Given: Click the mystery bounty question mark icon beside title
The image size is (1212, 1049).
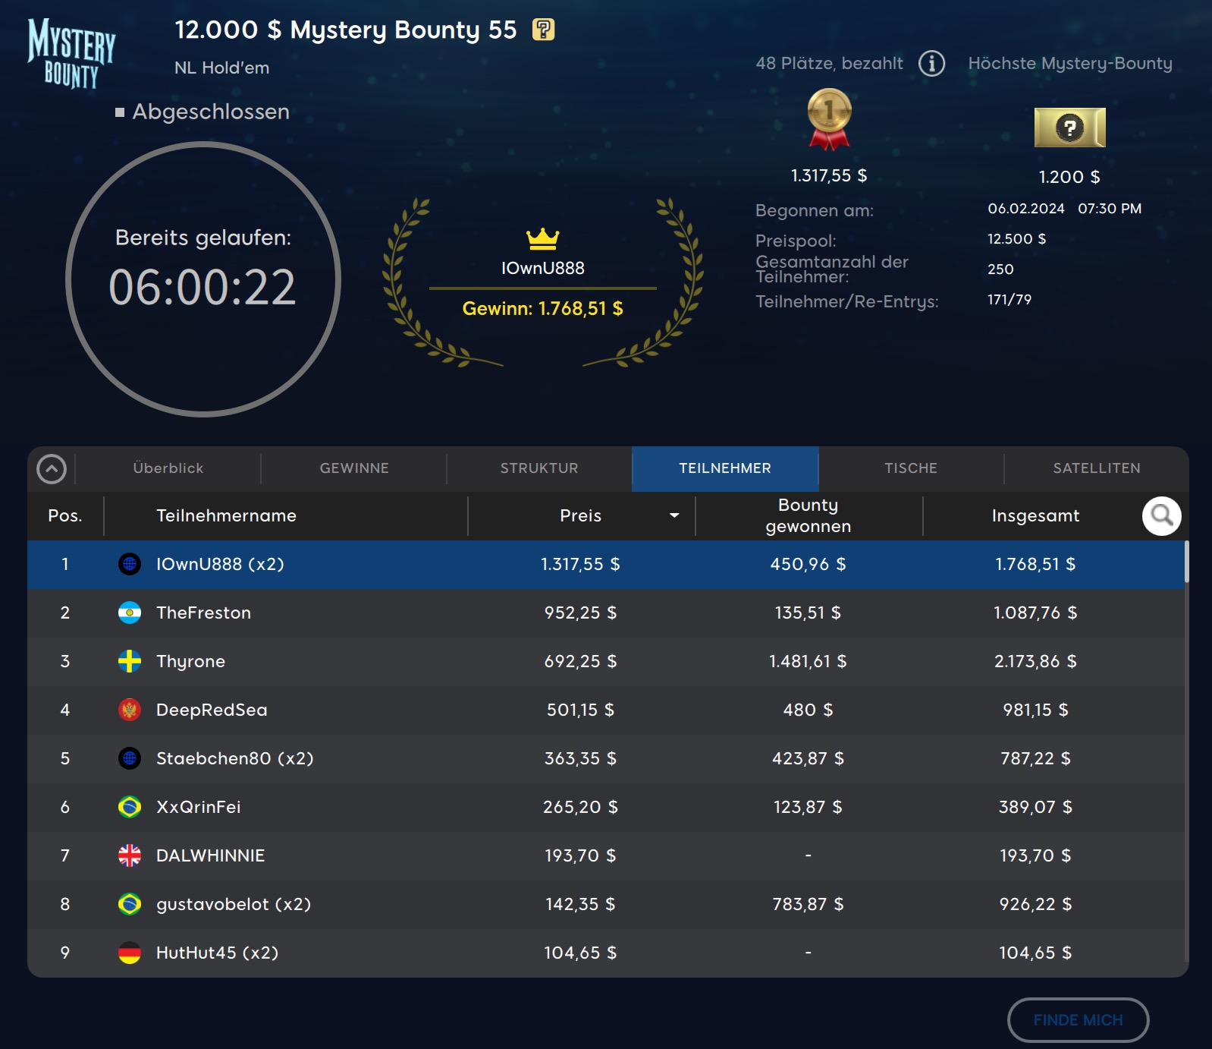Looking at the screenshot, I should tap(543, 30).
